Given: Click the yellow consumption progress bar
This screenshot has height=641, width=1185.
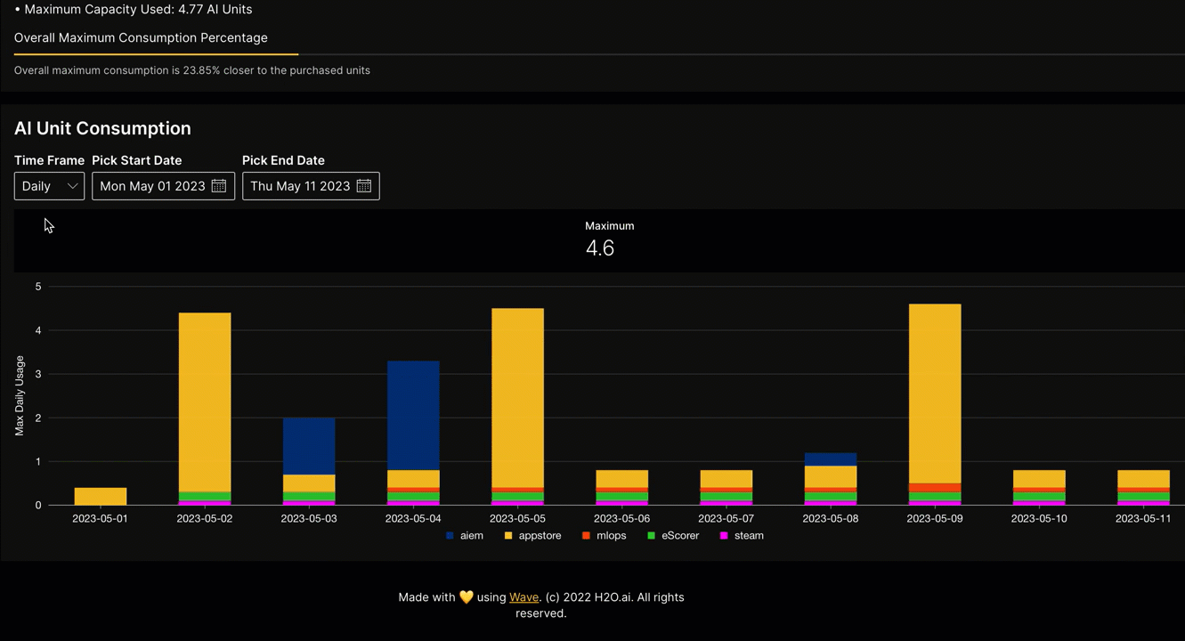Looking at the screenshot, I should pos(156,54).
